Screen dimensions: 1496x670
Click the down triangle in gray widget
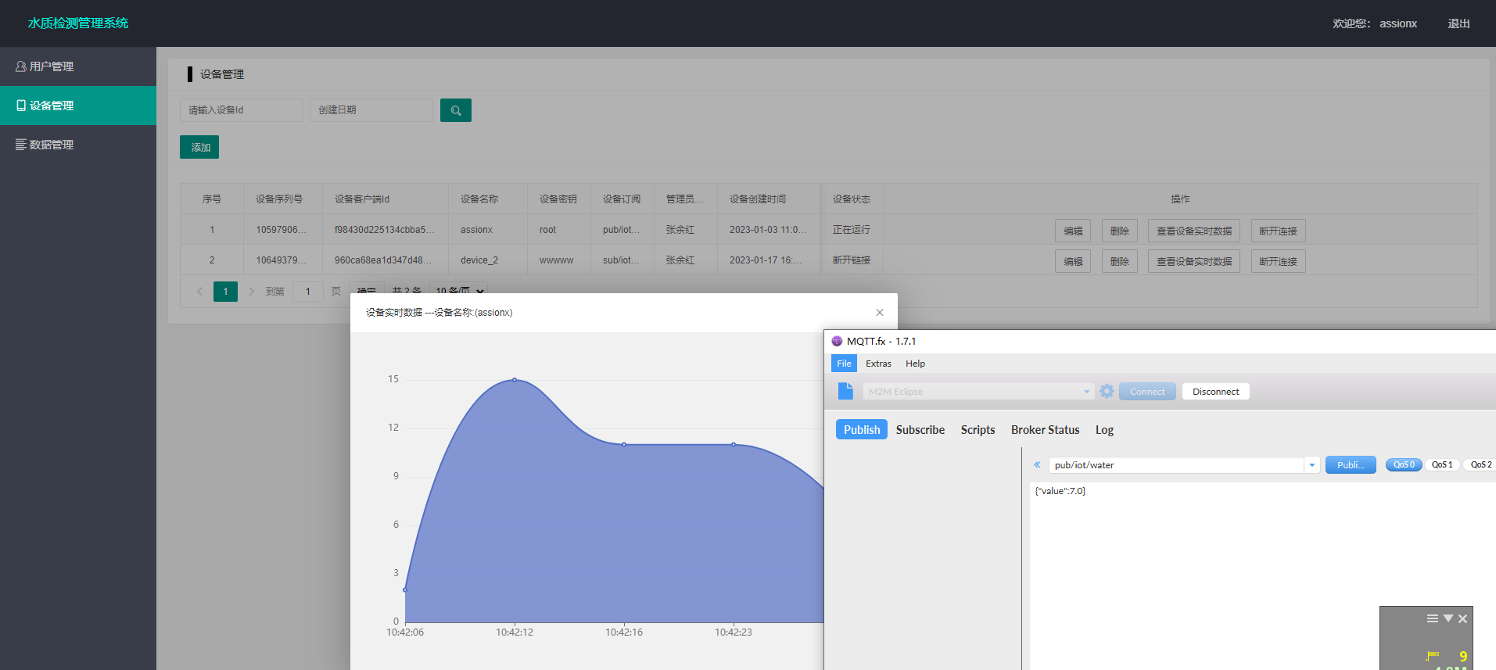point(1448,618)
